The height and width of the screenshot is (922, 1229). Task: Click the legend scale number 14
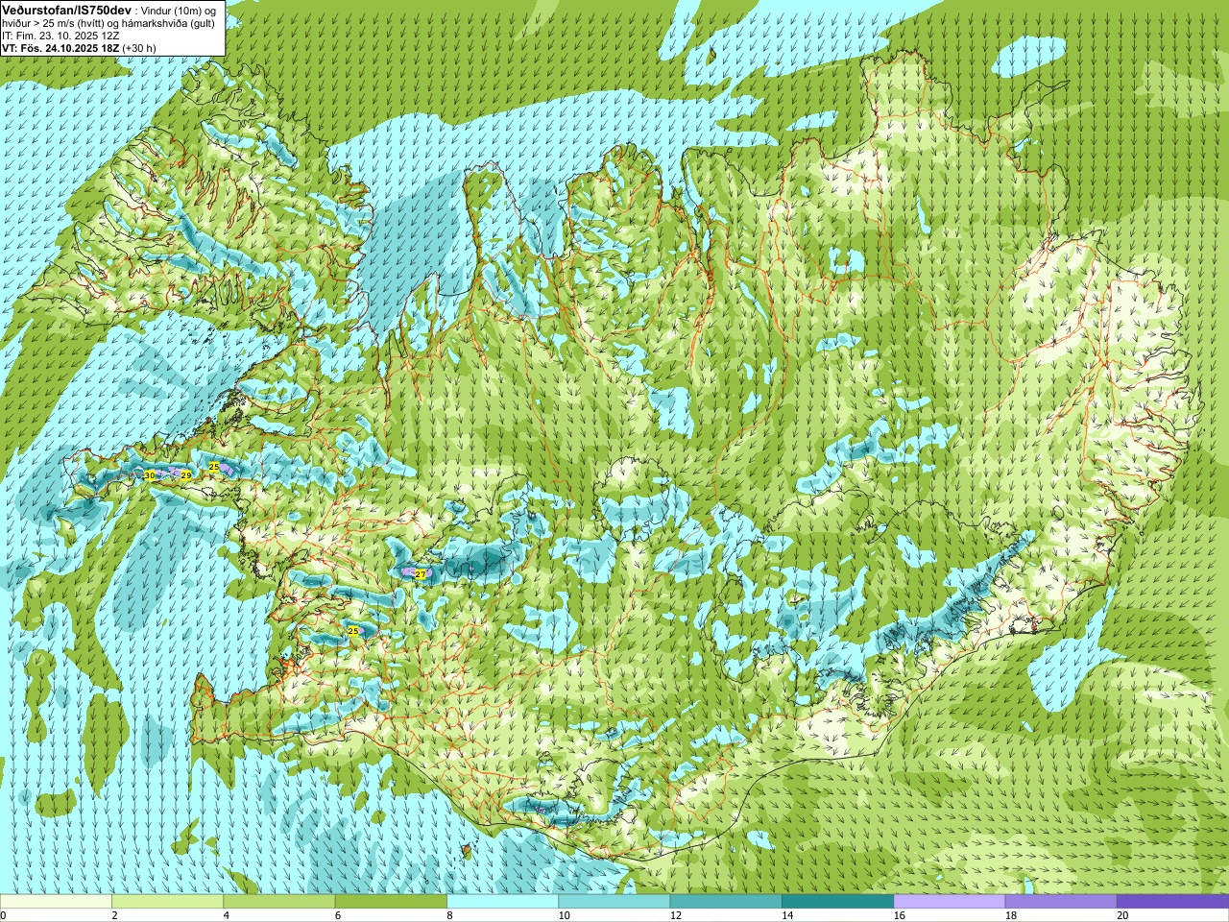(787, 915)
